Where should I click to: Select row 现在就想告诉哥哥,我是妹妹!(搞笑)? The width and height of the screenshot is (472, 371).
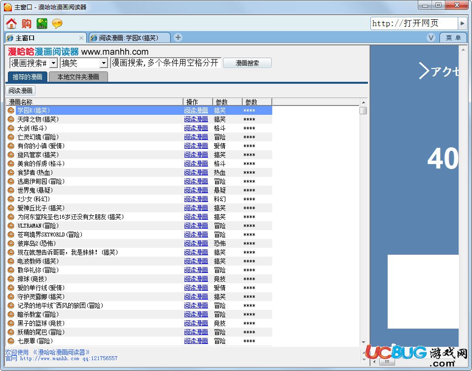click(139, 252)
